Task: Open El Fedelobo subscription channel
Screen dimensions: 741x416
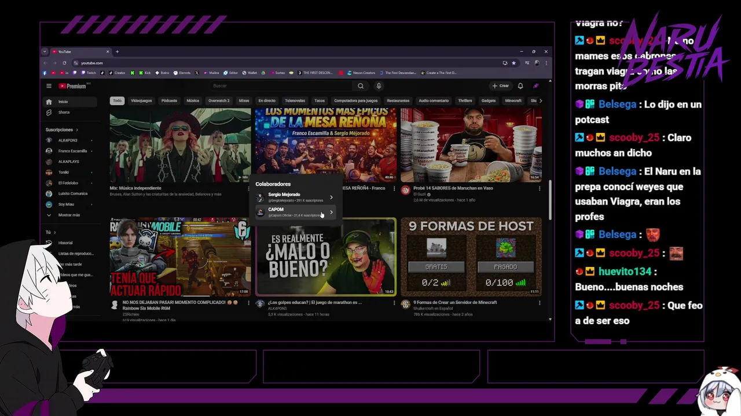Action: (71, 183)
